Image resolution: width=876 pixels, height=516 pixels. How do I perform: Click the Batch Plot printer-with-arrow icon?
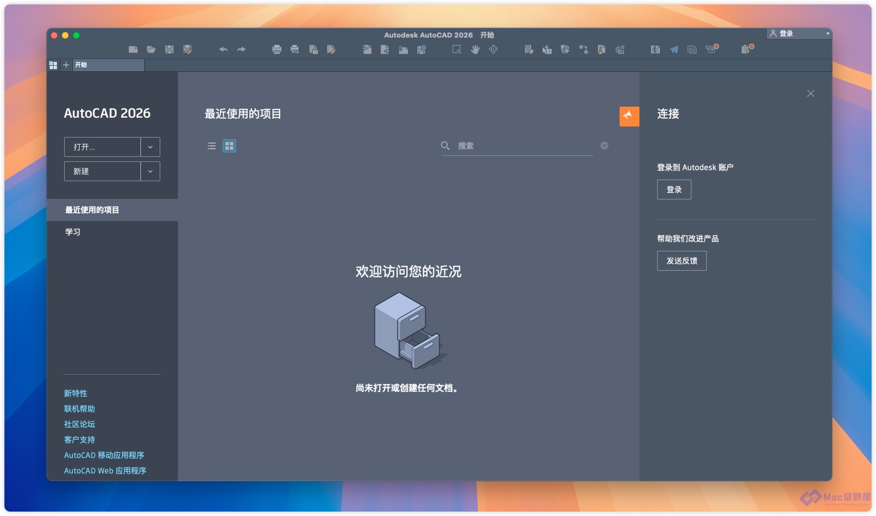(x=295, y=49)
